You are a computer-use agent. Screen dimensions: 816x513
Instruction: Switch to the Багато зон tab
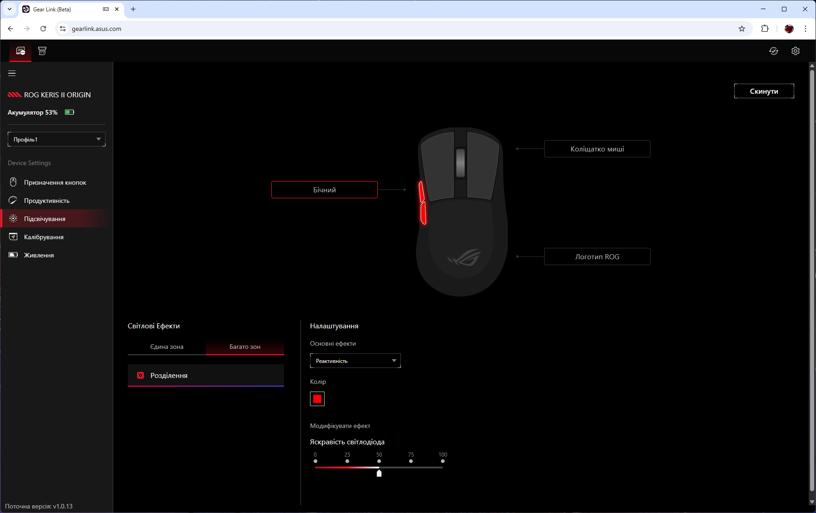pyautogui.click(x=245, y=347)
